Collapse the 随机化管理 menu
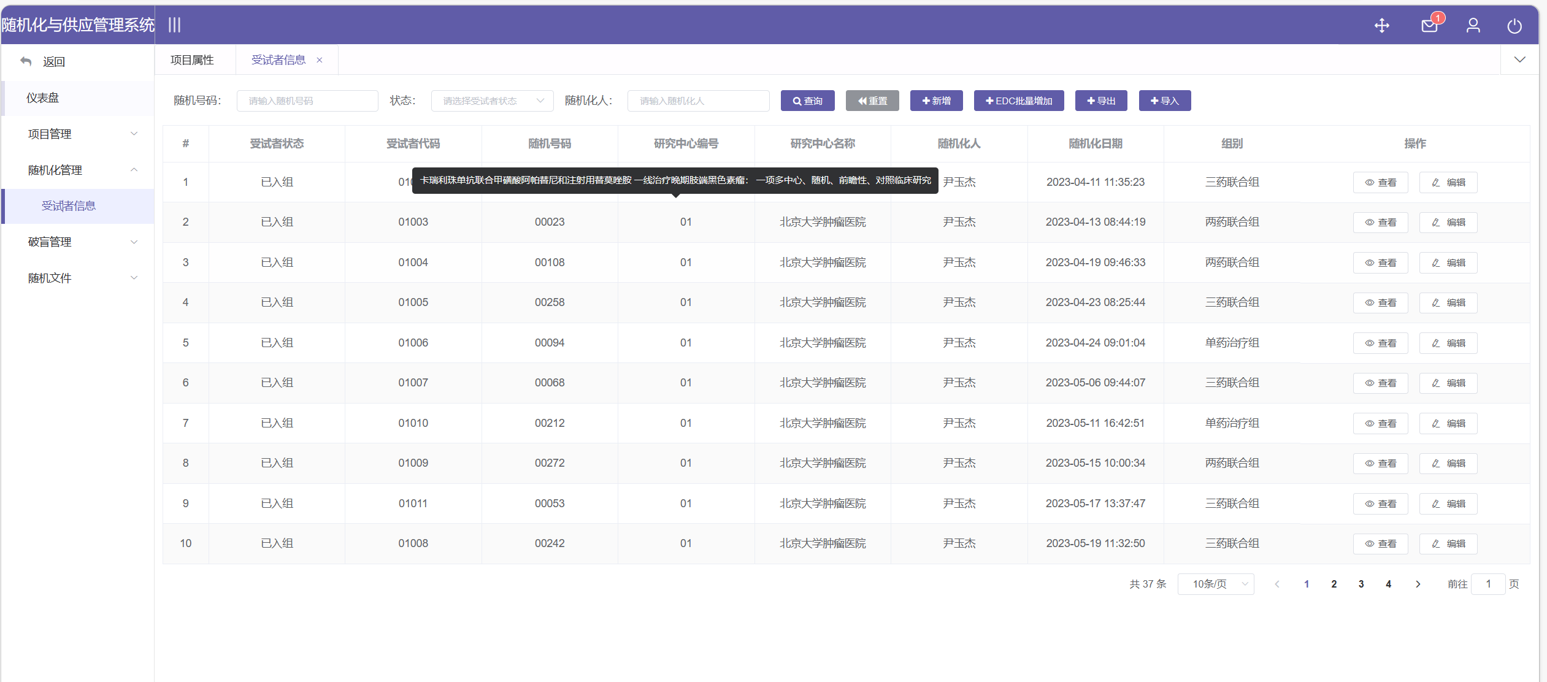This screenshot has height=682, width=1547. [x=78, y=170]
